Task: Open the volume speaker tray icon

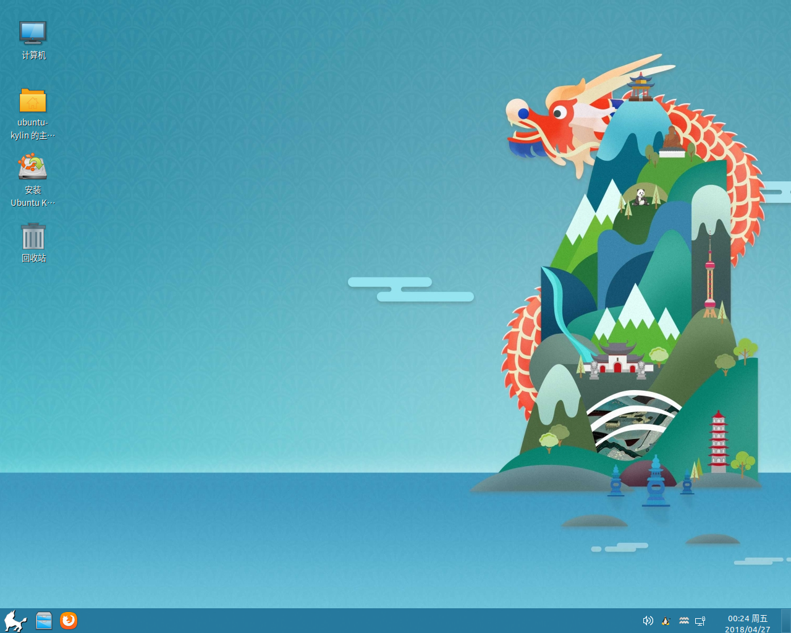Action: 648,621
